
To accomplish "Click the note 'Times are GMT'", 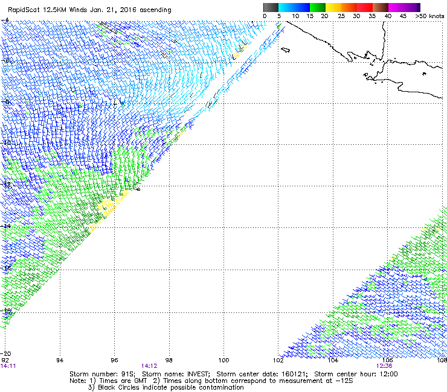I will coord(123,381).
